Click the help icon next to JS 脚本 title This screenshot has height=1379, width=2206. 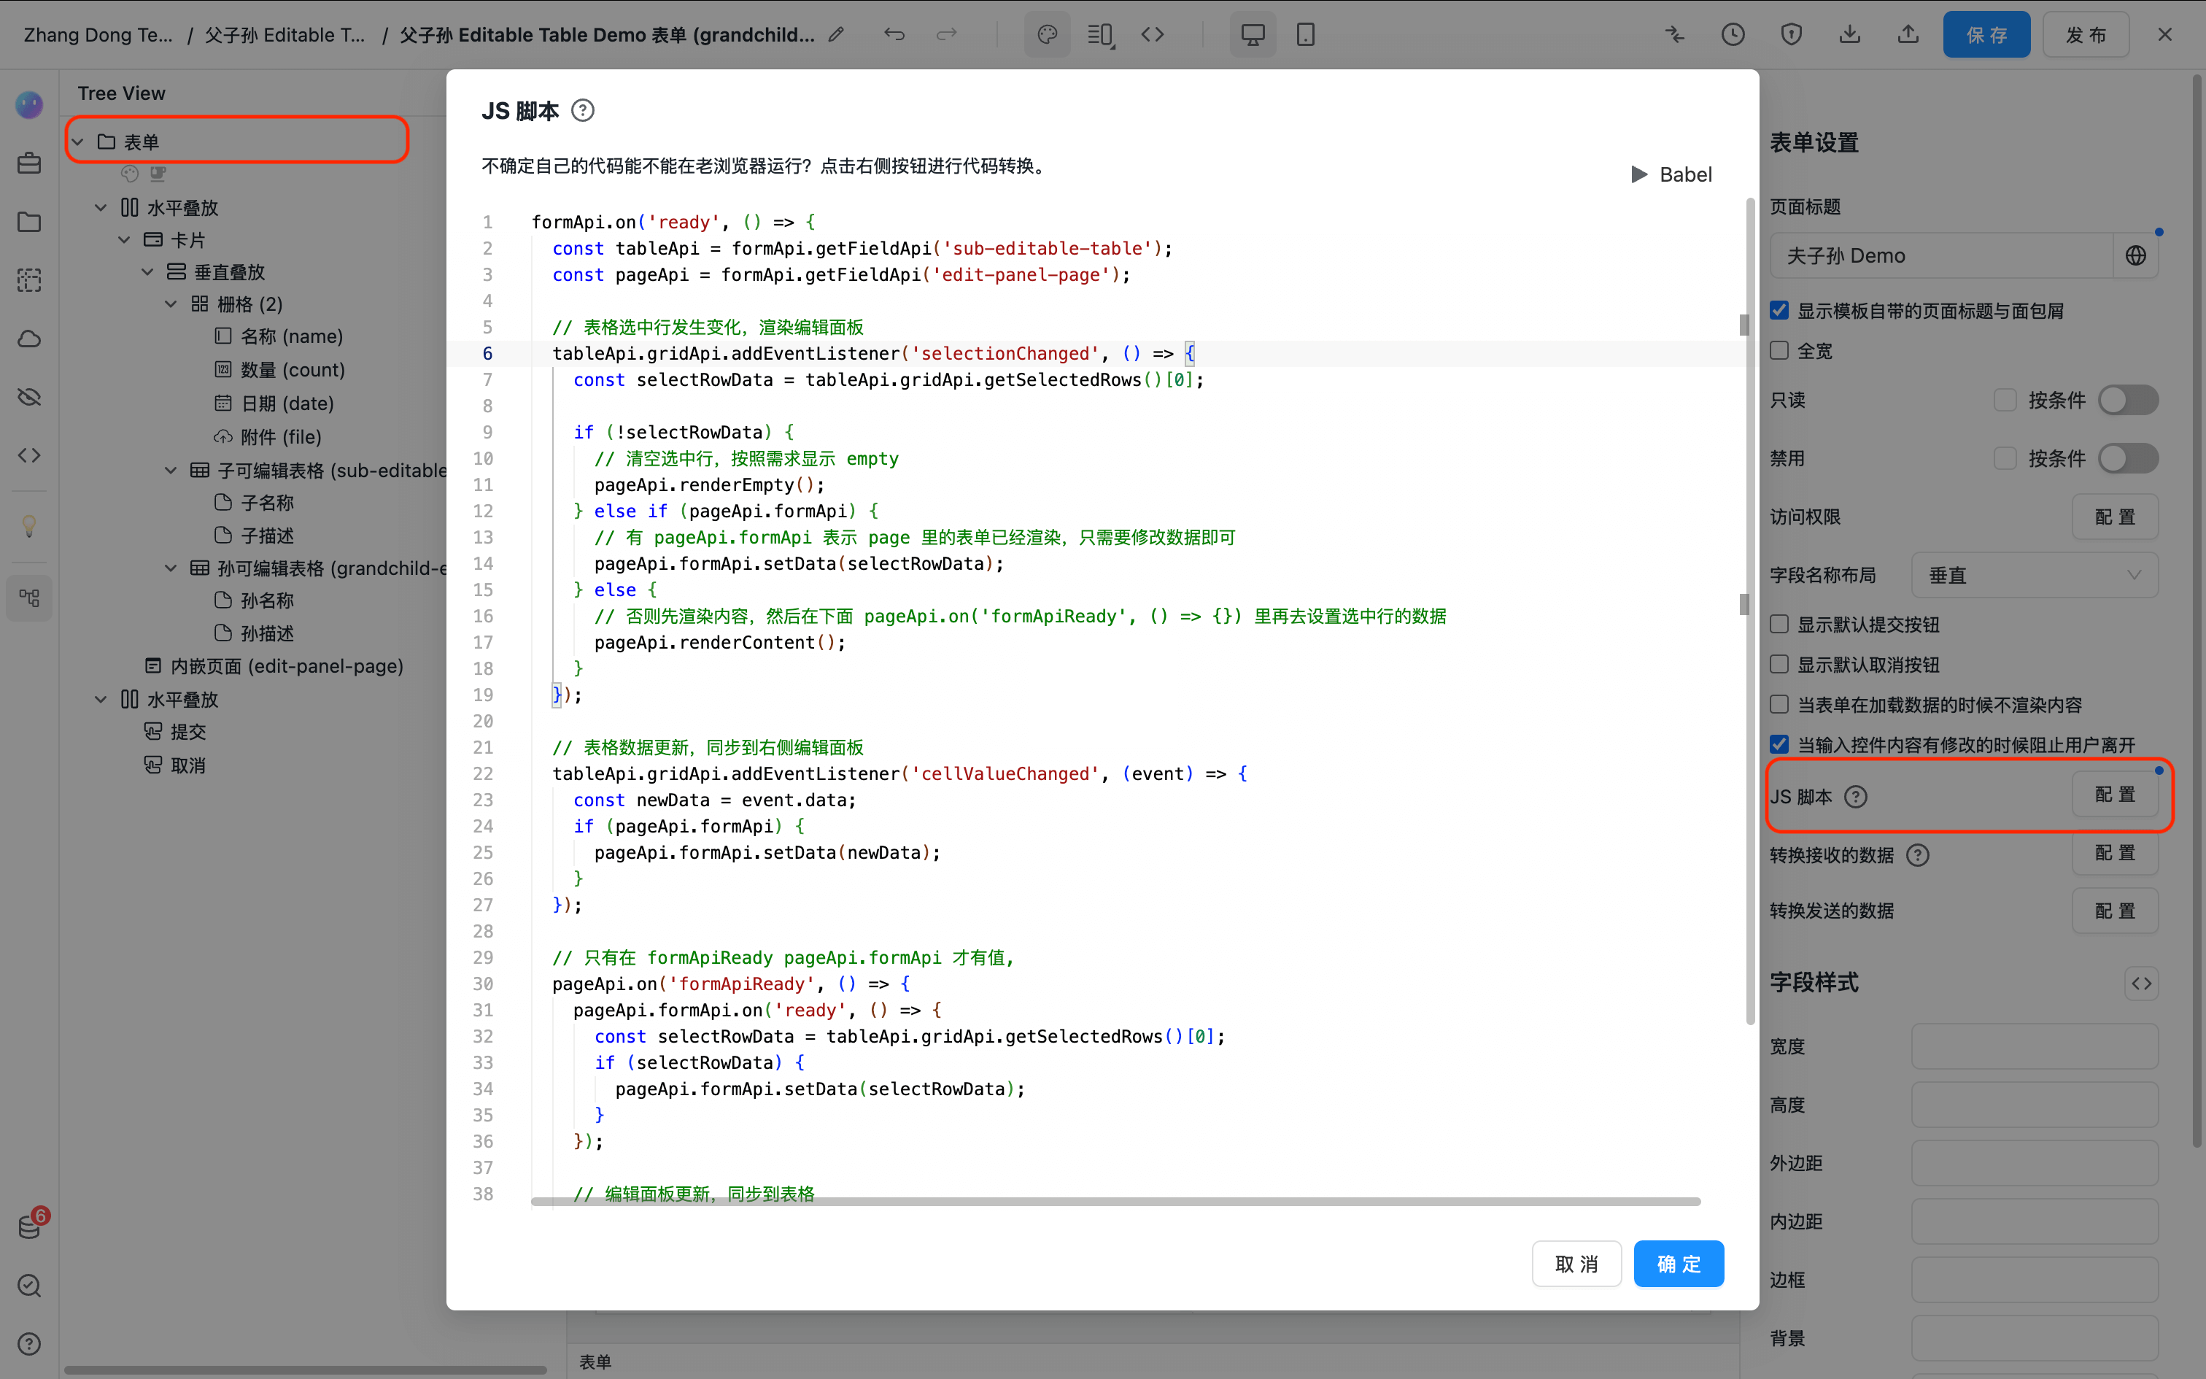[x=582, y=110]
